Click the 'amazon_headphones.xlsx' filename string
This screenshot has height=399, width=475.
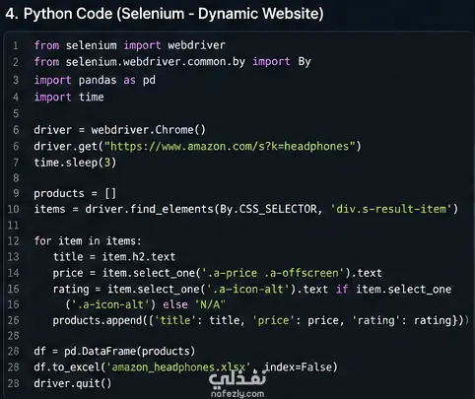(x=178, y=367)
